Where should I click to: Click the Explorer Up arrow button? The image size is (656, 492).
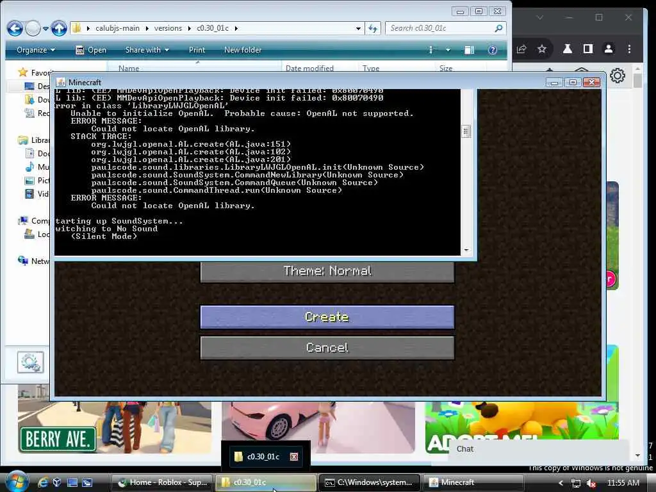point(59,28)
